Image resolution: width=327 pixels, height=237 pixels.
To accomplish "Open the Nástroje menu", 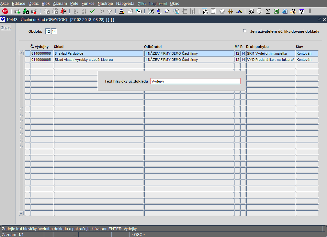I will (x=105, y=3).
